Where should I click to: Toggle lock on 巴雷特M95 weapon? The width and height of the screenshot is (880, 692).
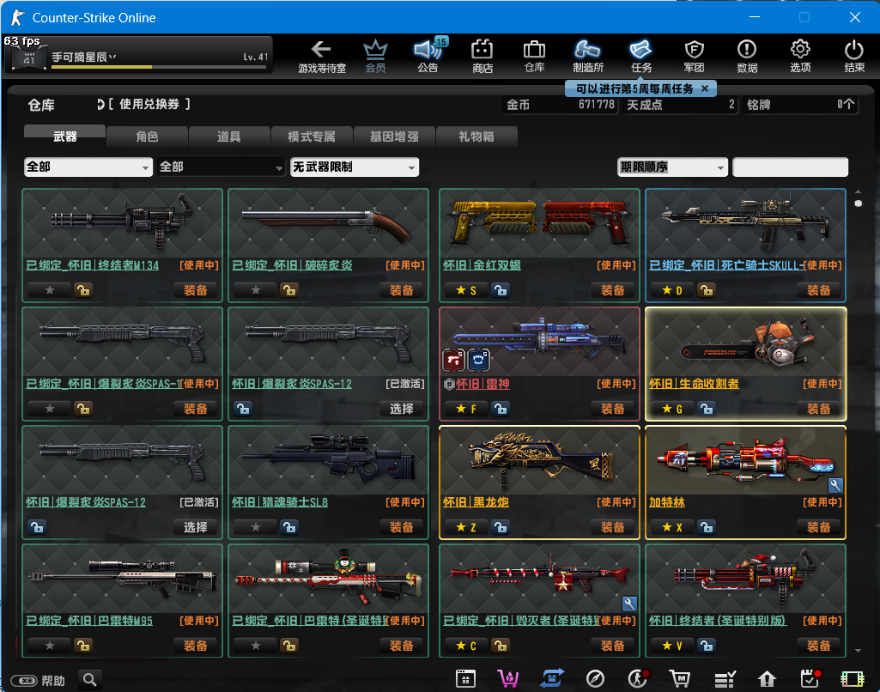tap(83, 646)
